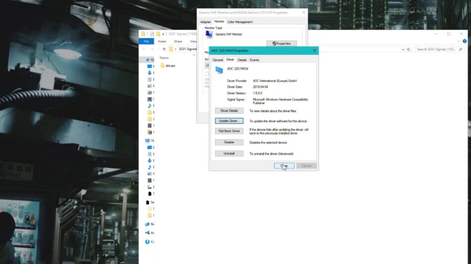Click the monitor icon beside AOC 32G1WG4
This screenshot has width=471, height=264.
(x=219, y=70)
